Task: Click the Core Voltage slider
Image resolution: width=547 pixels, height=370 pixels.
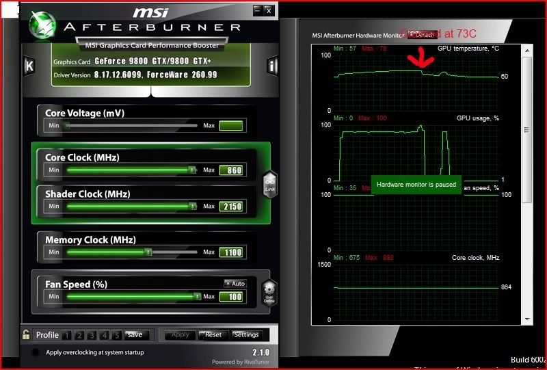Action: pyautogui.click(x=131, y=126)
